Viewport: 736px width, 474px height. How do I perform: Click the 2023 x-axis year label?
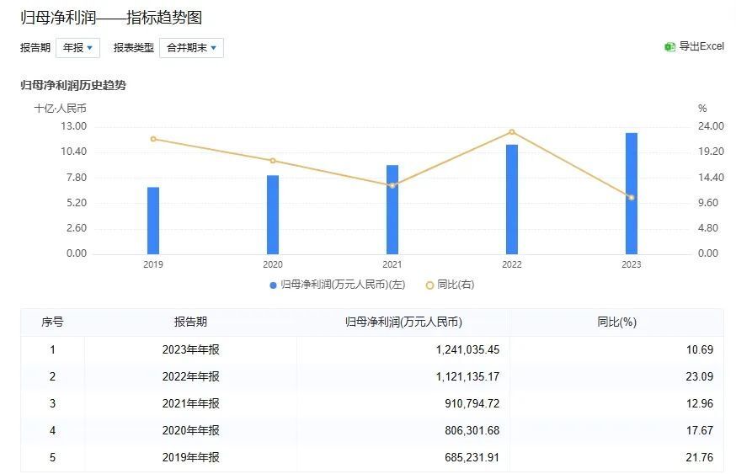click(632, 264)
